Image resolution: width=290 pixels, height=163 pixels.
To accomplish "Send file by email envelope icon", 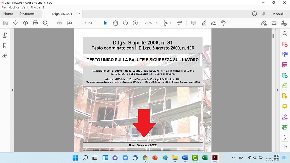I will 274,23.
